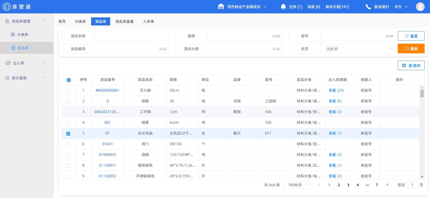Switch to the 货品库查看 tab
The height and width of the screenshot is (198, 430).
click(124, 21)
